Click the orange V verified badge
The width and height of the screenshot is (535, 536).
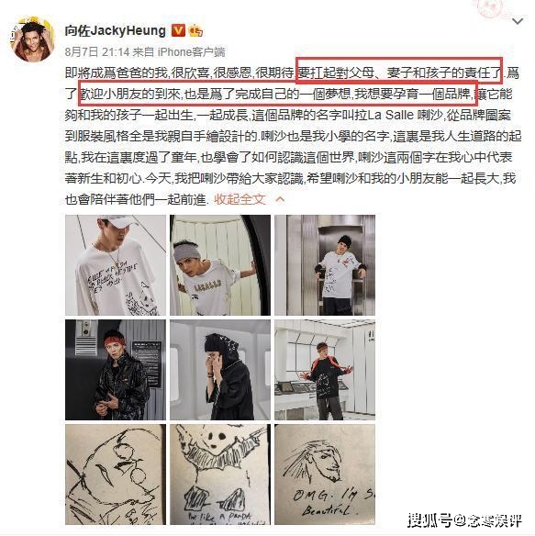pyautogui.click(x=178, y=31)
